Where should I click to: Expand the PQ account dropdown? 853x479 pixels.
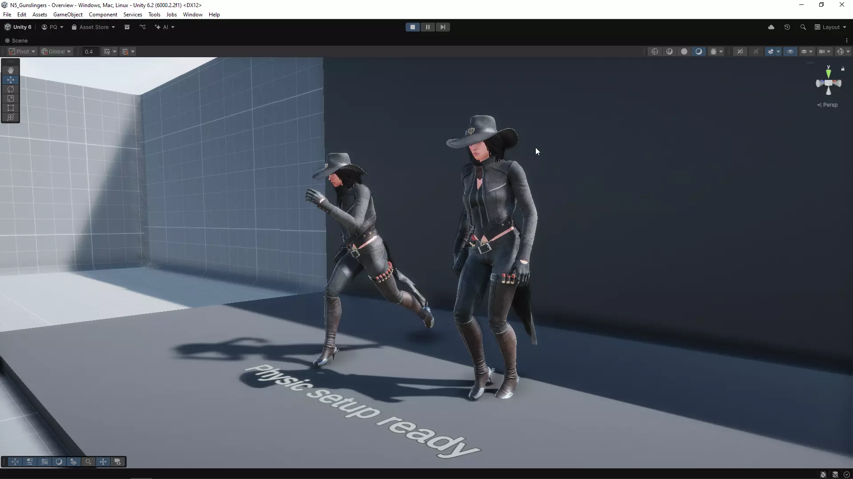point(52,27)
